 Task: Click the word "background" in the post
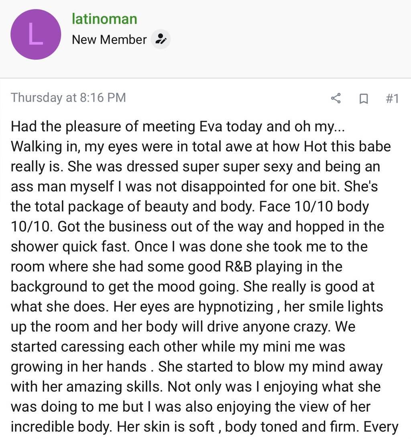49,287
